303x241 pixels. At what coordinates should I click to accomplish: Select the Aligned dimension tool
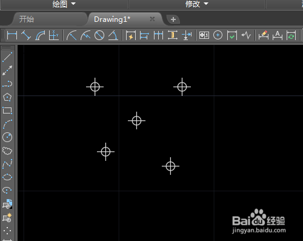coord(26,35)
